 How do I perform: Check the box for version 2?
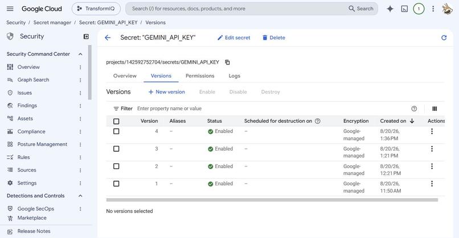116,166
